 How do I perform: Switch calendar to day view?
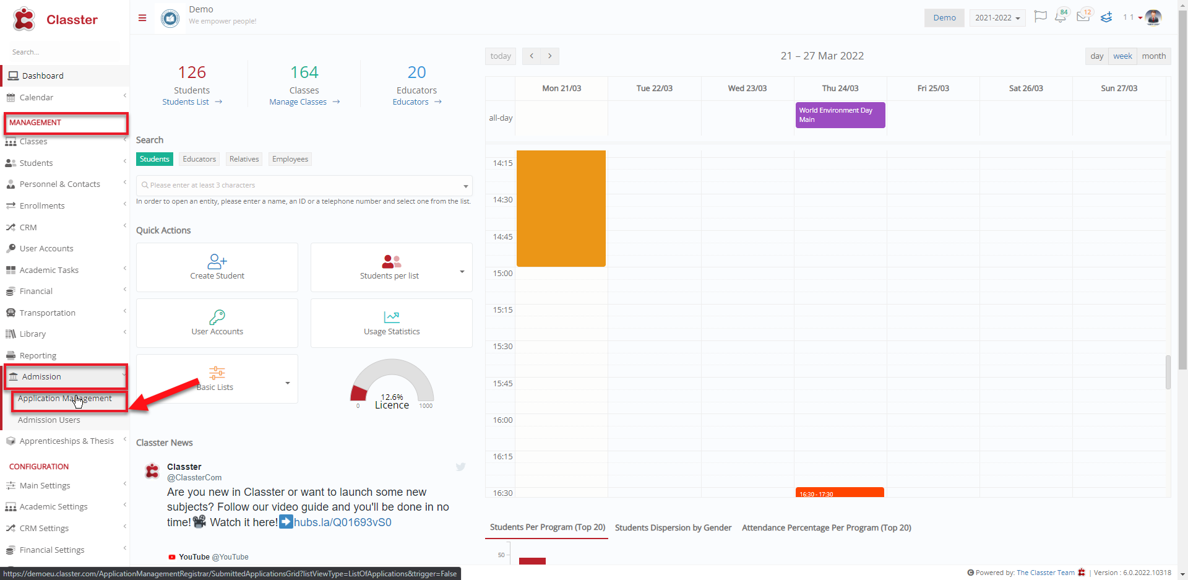pos(1097,56)
